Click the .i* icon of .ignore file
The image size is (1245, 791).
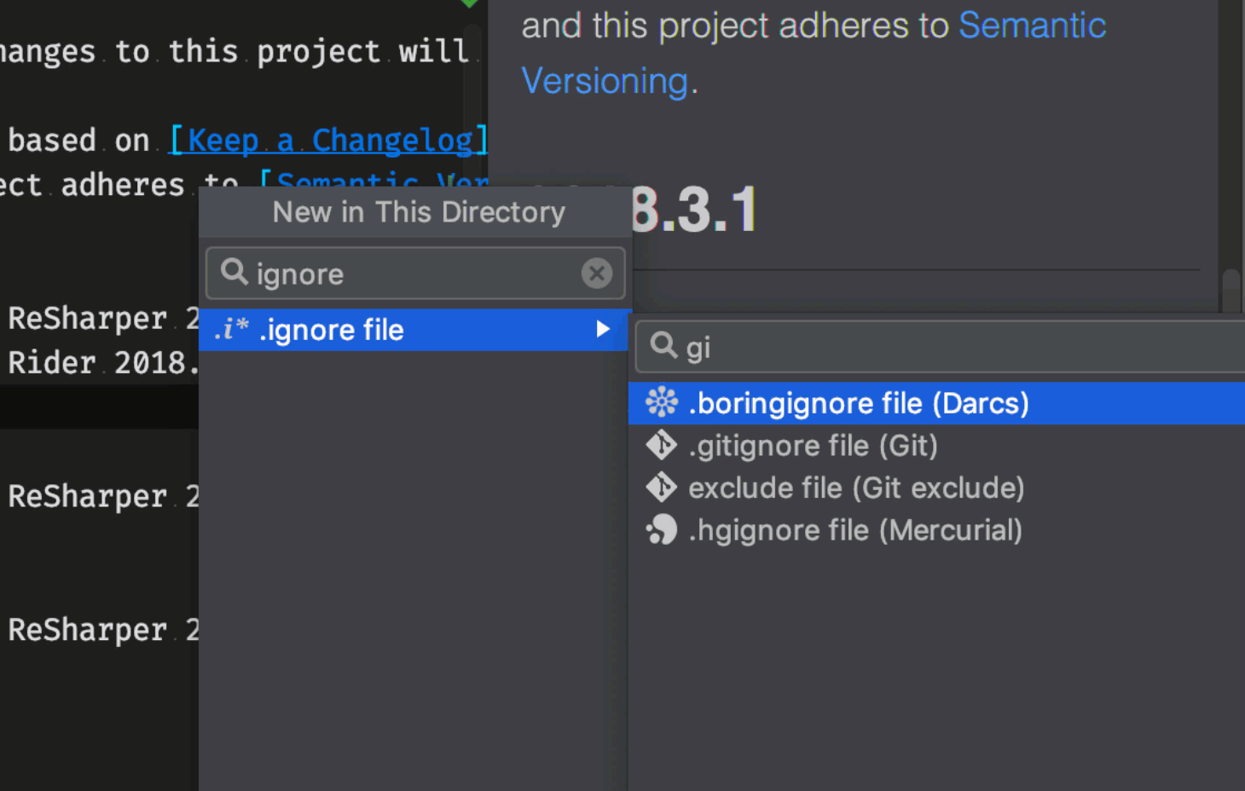click(x=231, y=329)
